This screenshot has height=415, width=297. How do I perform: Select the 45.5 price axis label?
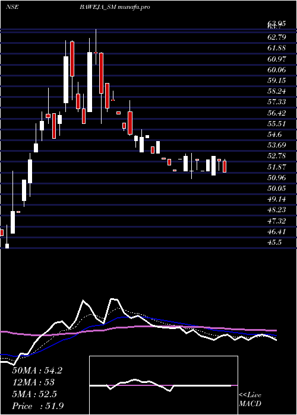click(x=274, y=242)
